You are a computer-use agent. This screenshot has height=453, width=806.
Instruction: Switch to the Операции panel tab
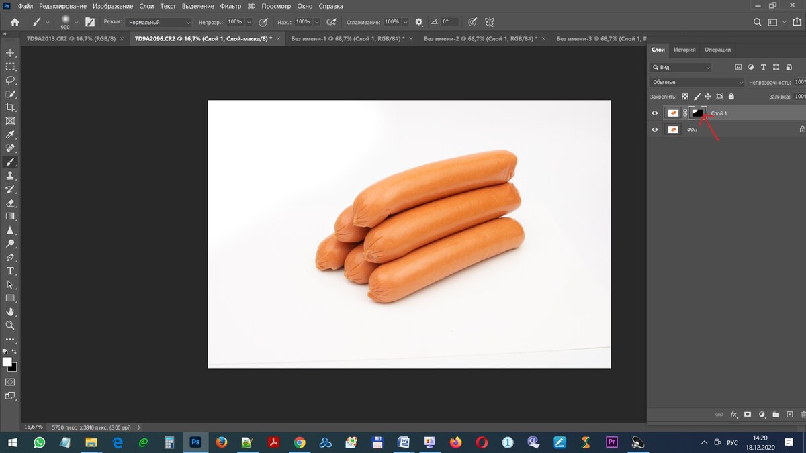click(717, 50)
